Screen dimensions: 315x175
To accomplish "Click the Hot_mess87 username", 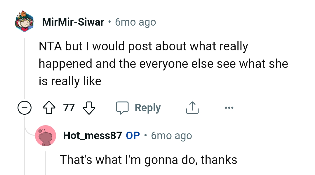I will point(93,135).
